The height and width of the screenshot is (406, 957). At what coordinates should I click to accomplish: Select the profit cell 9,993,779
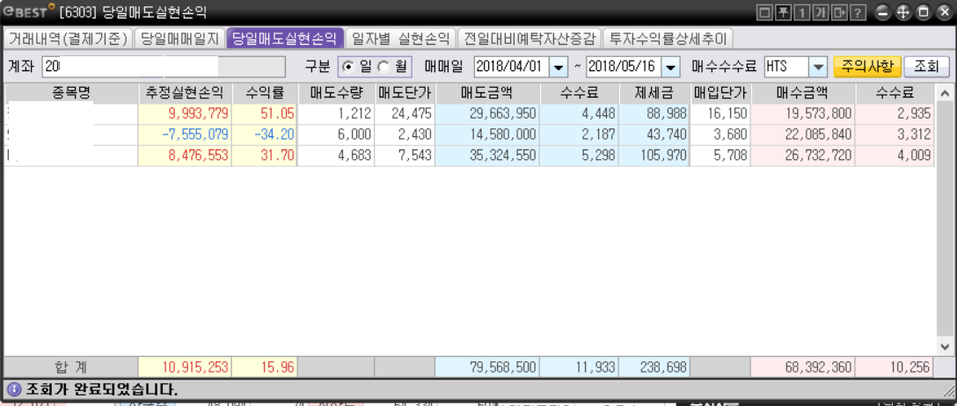185,113
